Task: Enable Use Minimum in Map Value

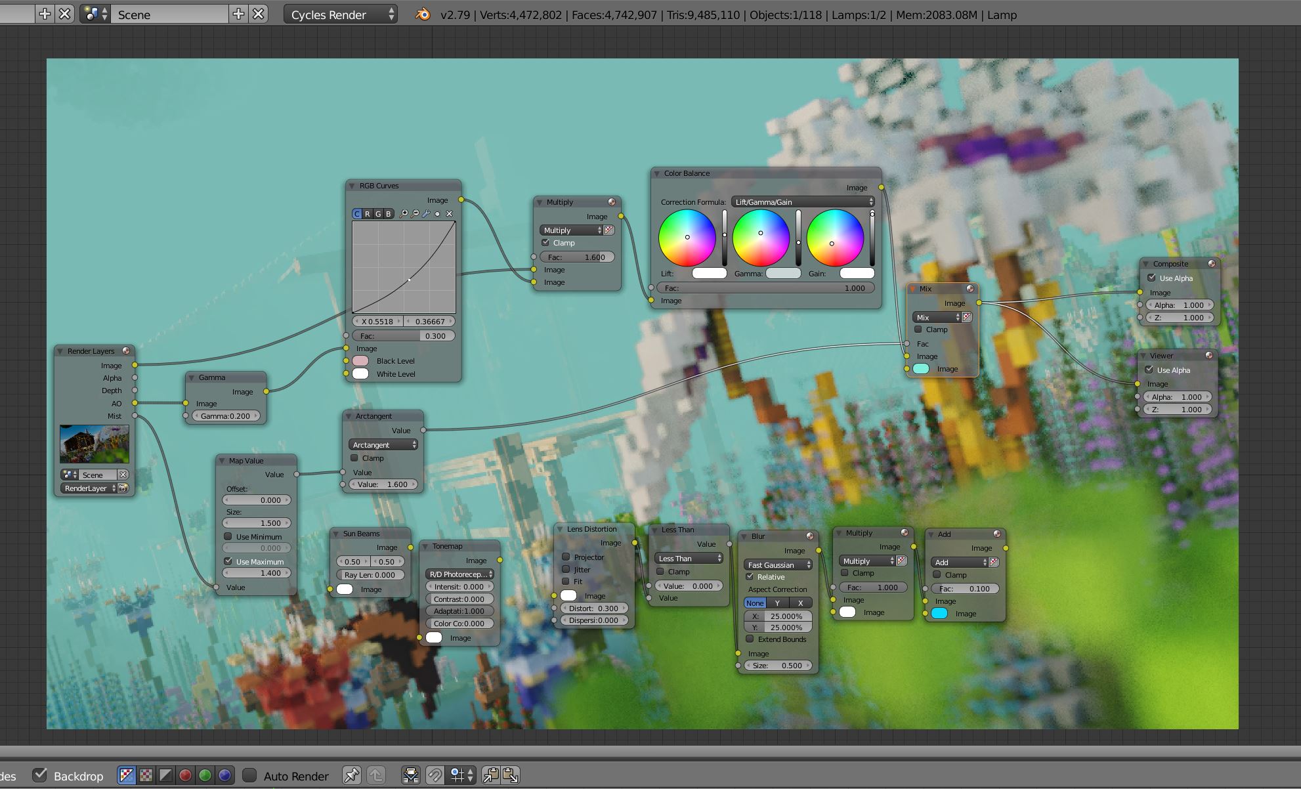Action: point(228,536)
